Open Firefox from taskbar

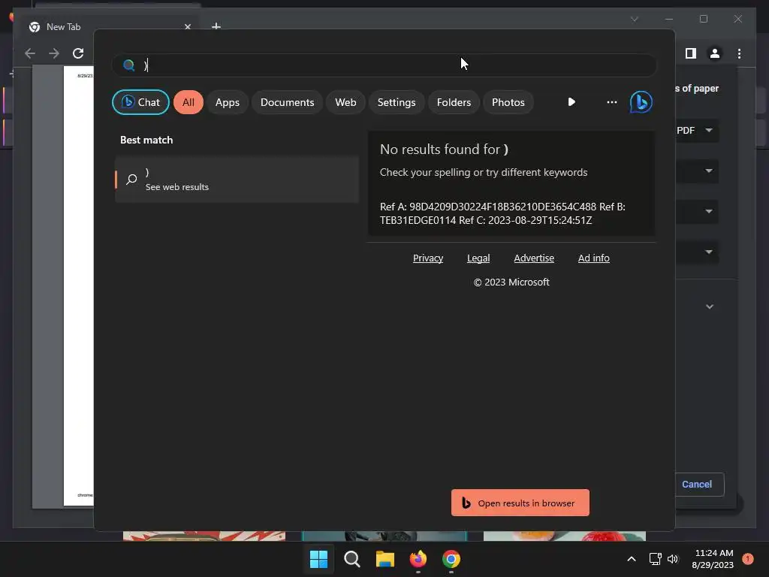coord(418,559)
